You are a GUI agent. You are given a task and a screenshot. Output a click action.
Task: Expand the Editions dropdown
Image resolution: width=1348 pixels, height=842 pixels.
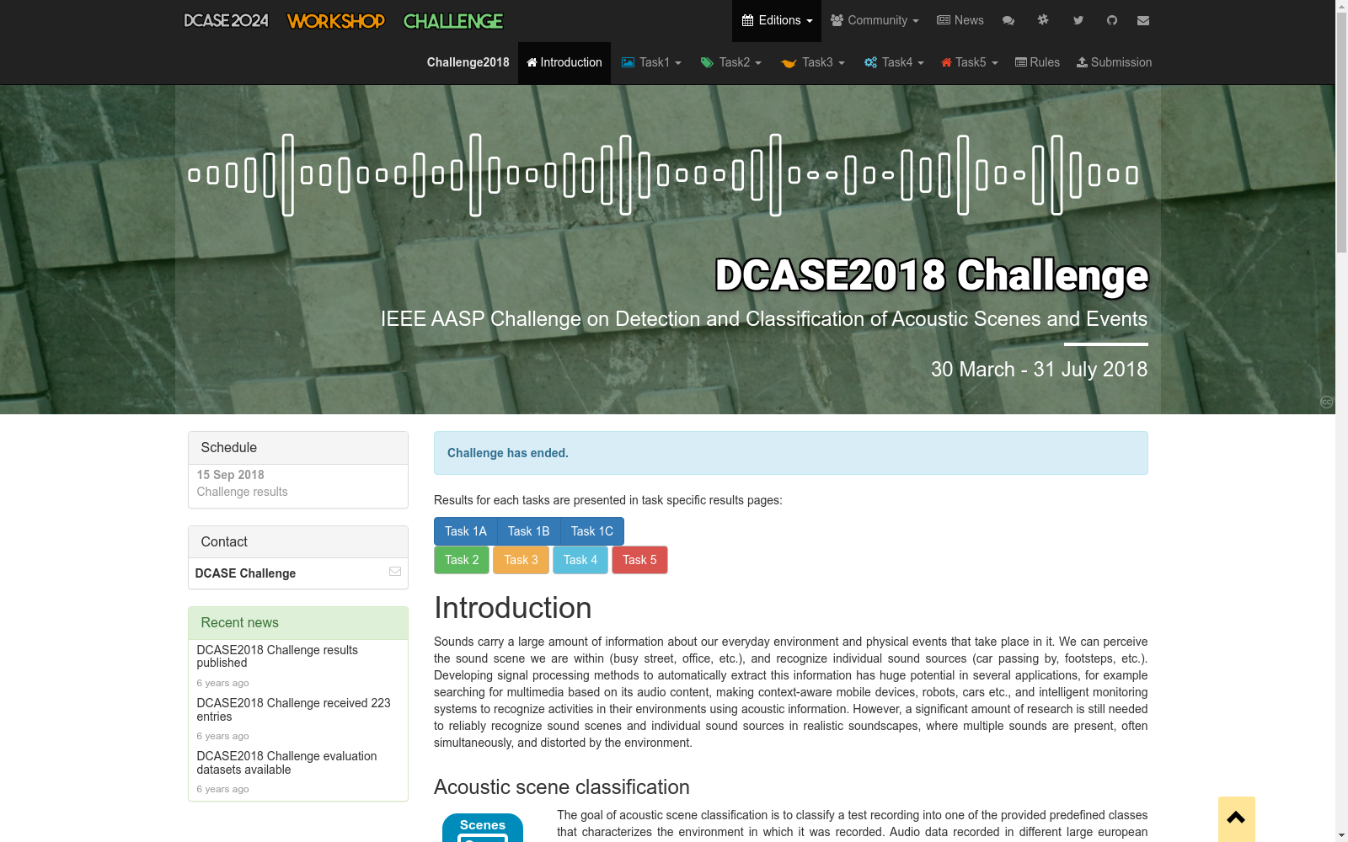click(777, 21)
